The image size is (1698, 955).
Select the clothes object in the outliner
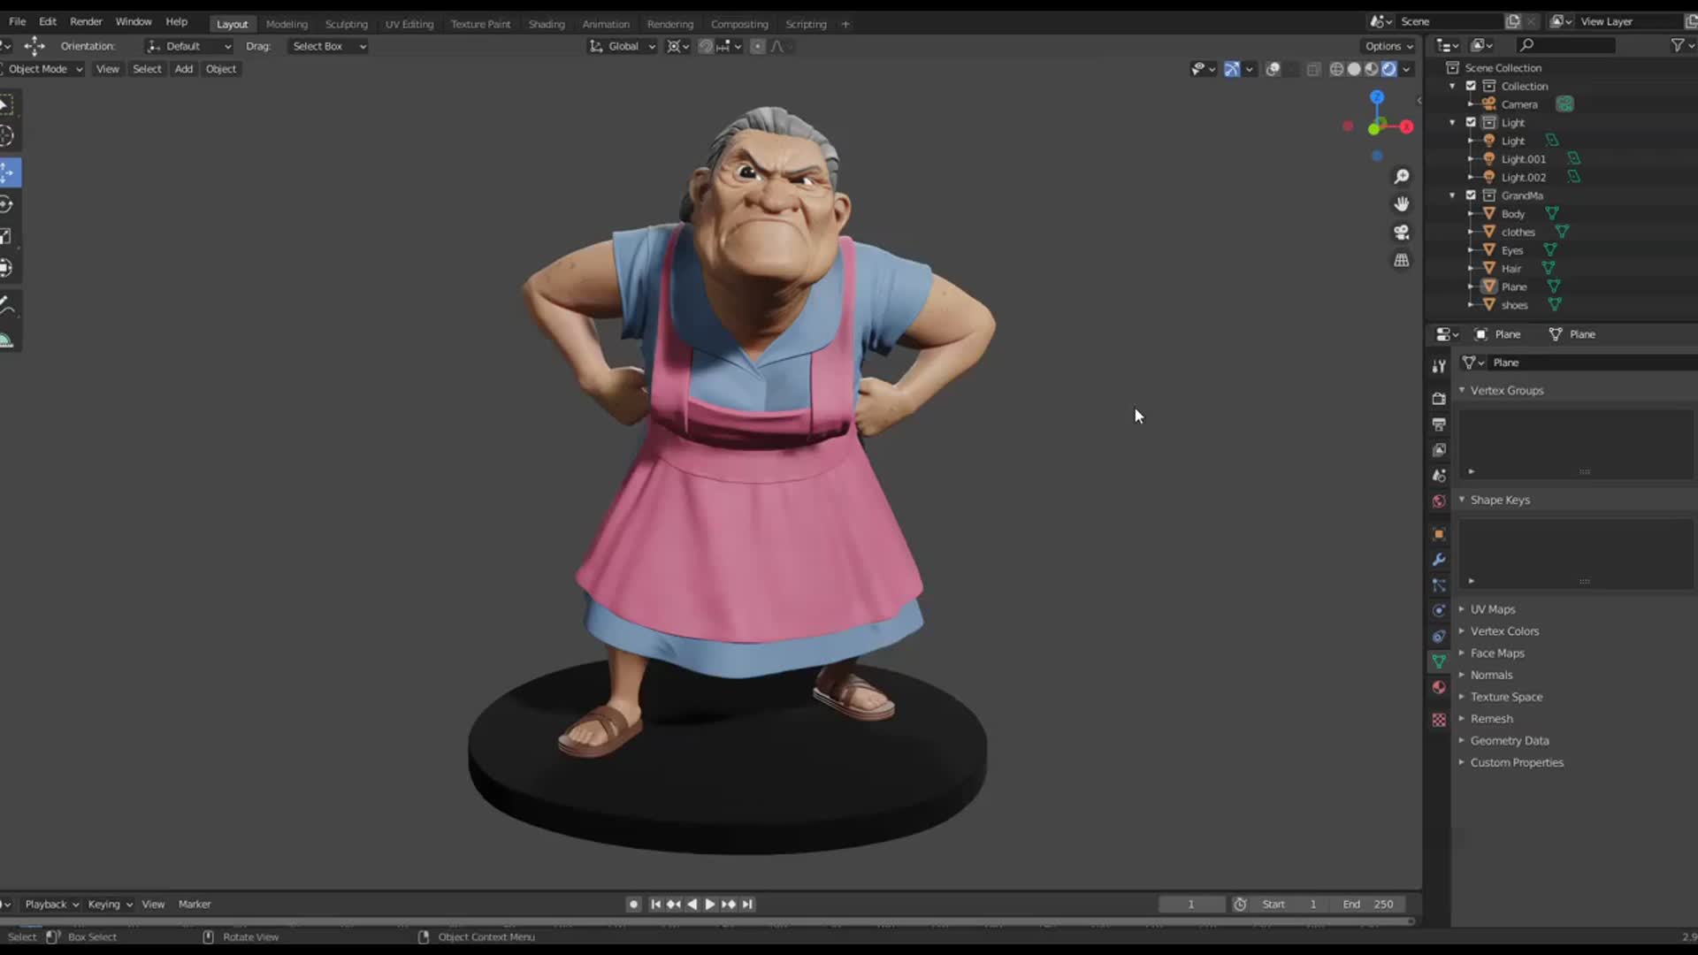pos(1518,232)
